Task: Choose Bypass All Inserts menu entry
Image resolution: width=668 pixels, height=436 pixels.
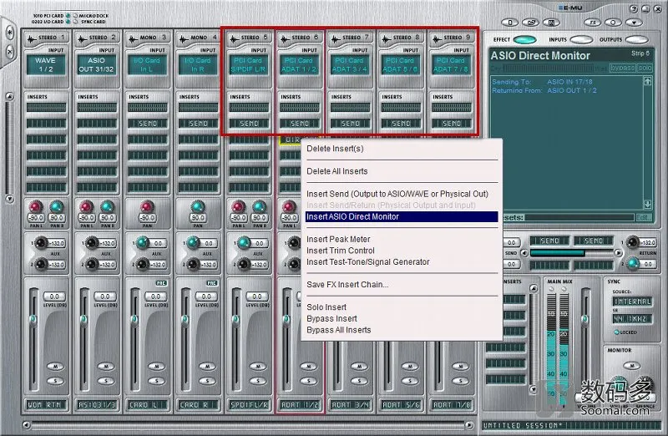Action: 339,330
